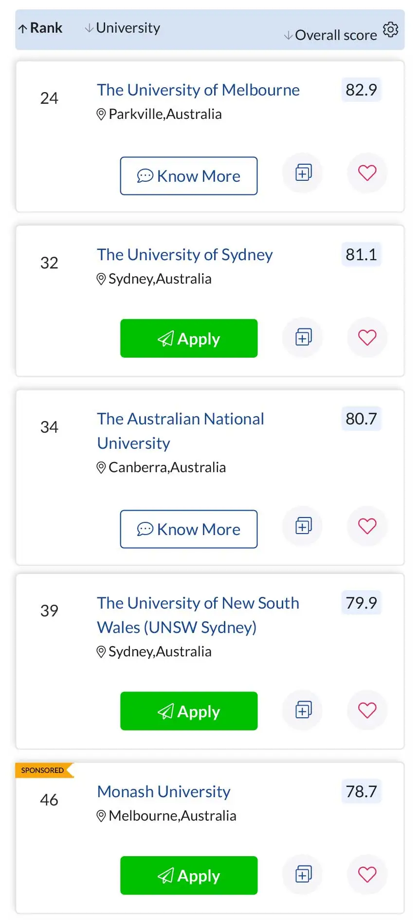Add Monash University to compare list
The height and width of the screenshot is (920, 420).
pos(303,874)
